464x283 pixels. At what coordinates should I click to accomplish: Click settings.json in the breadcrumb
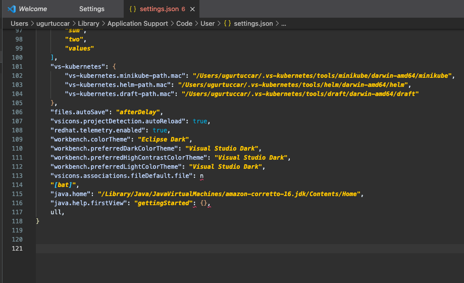pyautogui.click(x=253, y=23)
